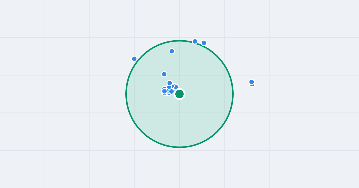Click the hidden dot peeking above the leftmost cluster dot
This screenshot has height=188, width=359.
pyautogui.click(x=164, y=88)
